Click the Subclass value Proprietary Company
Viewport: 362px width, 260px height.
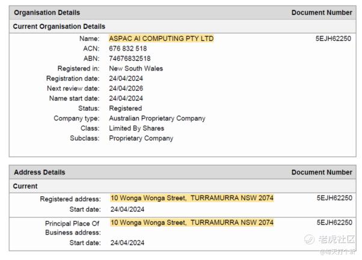pos(141,138)
